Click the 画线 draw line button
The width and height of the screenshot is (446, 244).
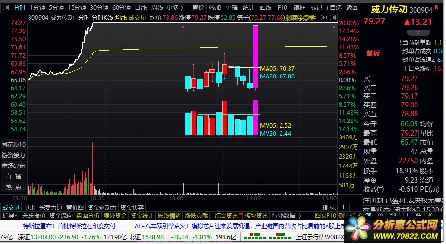(266, 8)
